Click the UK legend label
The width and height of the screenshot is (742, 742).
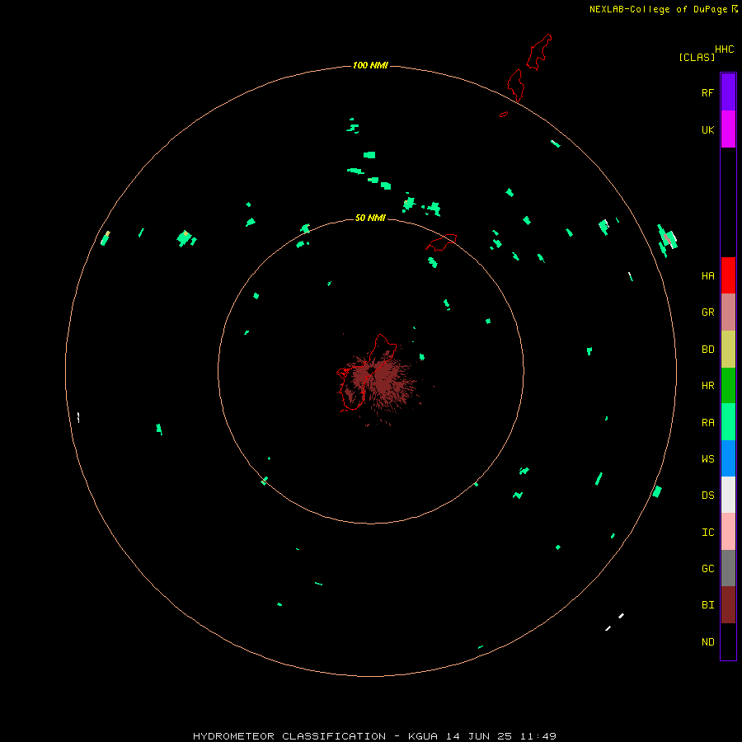click(x=707, y=129)
